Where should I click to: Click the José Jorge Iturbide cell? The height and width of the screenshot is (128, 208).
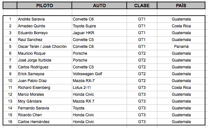click(x=44, y=60)
